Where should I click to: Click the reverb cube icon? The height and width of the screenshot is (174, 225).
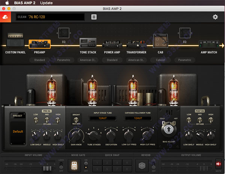coord(142,165)
